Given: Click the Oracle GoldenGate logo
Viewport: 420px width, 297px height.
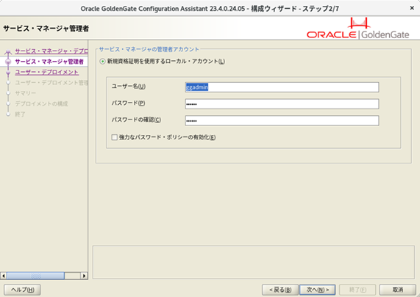Looking at the screenshot, I should click(x=358, y=29).
